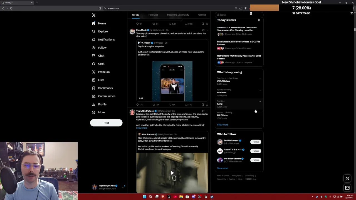The image size is (356, 200).
Task: Switch to the Gaming tab
Action: point(202,15)
